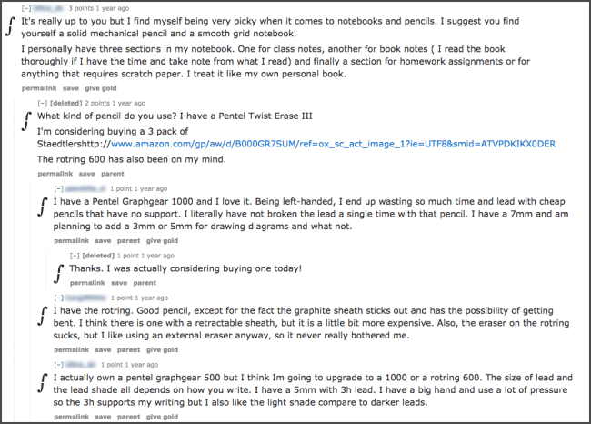Open the Amazon Staedtler product link
The height and width of the screenshot is (424, 591).
[333, 144]
